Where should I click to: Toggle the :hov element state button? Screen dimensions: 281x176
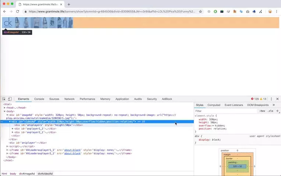(x=262, y=111)
